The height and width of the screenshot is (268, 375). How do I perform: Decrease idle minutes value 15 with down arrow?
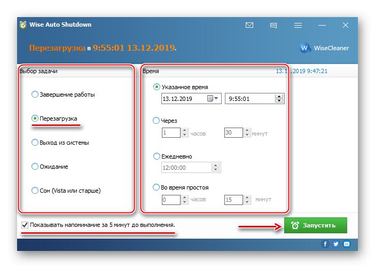pyautogui.click(x=247, y=202)
